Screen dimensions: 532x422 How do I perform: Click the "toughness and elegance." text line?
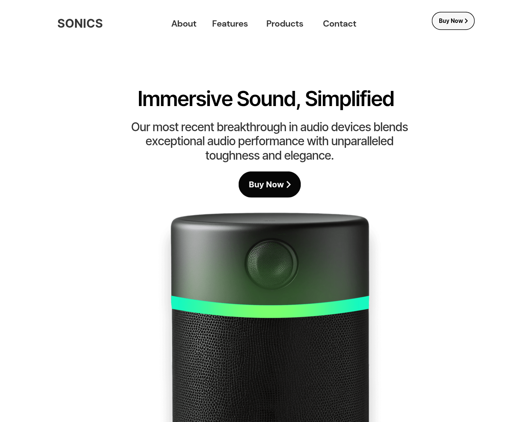269,156
